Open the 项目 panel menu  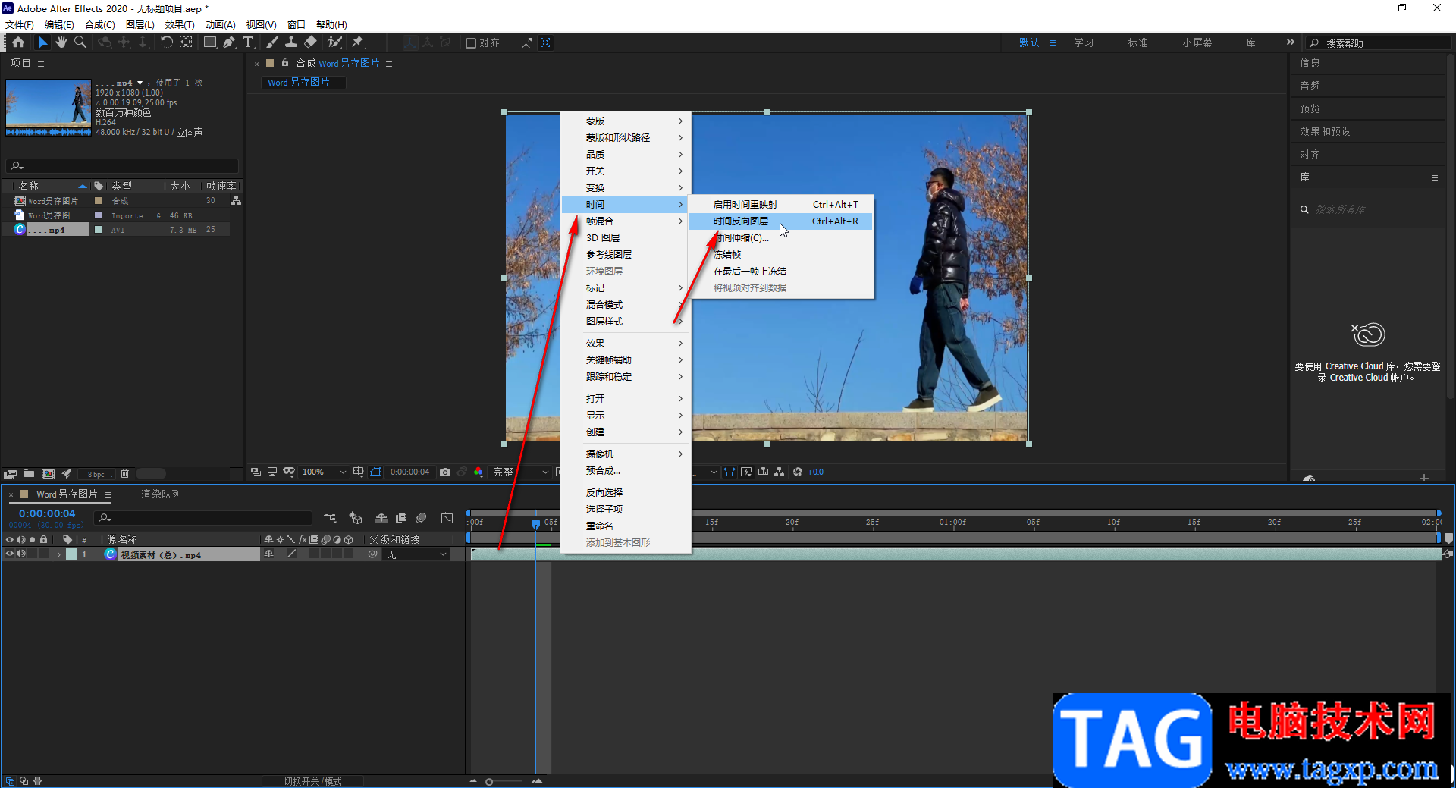pos(41,64)
